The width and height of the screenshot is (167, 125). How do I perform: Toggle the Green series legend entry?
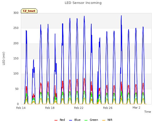point(91,120)
